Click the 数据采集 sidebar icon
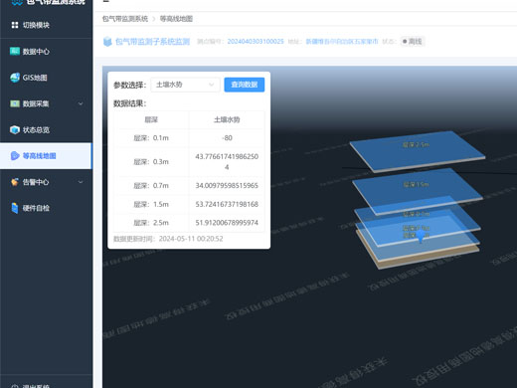The image size is (517, 388). point(15,103)
